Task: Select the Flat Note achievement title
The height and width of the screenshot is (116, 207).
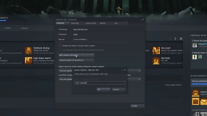Action: (165, 58)
